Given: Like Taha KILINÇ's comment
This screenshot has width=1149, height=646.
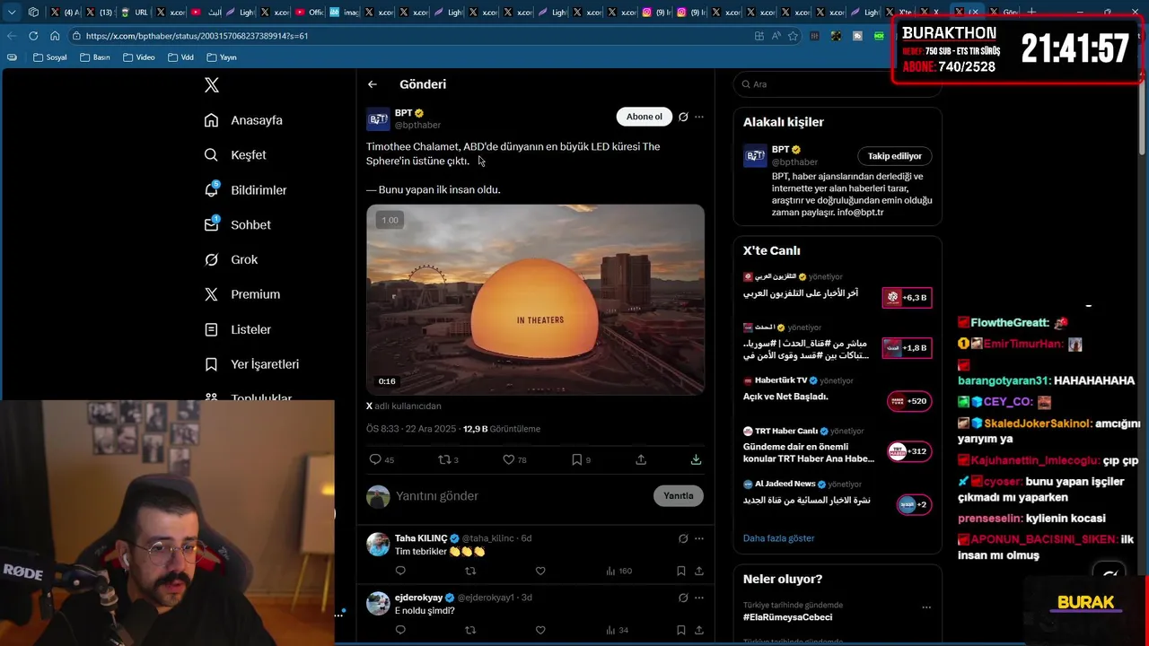Looking at the screenshot, I should 540,571.
